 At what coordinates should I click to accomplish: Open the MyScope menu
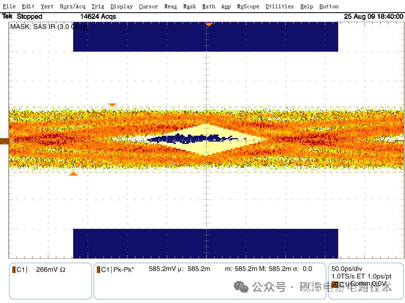tap(248, 7)
